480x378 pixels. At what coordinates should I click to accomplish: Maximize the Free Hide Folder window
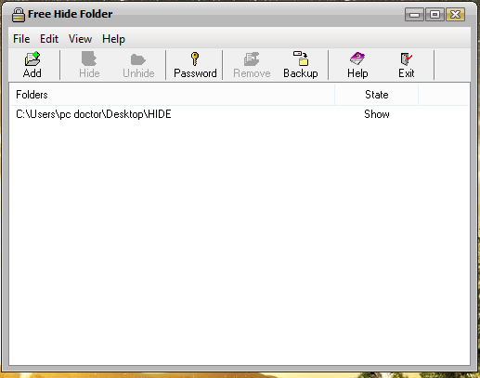[x=435, y=14]
